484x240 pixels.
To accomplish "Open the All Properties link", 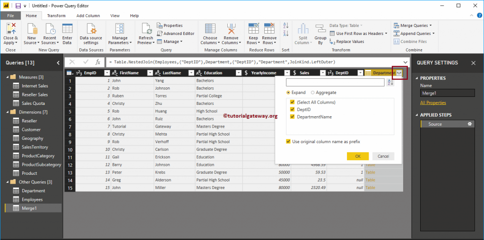I will coord(433,103).
